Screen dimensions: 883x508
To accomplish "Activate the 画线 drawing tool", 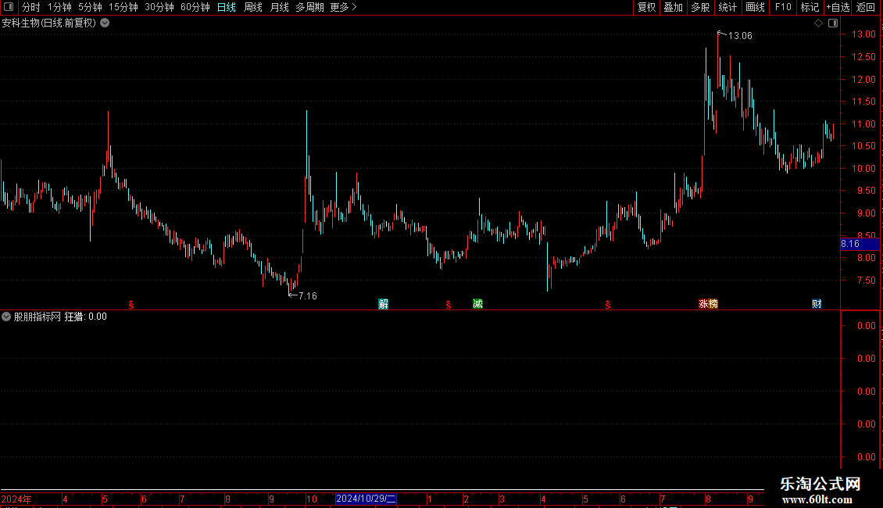I will pos(755,7).
